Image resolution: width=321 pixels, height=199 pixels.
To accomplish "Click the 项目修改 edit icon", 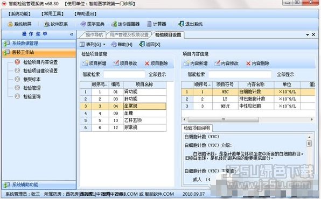I will pos(116,63).
